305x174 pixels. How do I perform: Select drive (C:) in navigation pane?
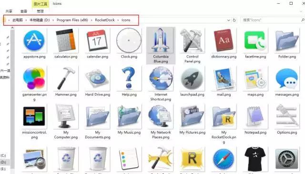click(x=3, y=155)
